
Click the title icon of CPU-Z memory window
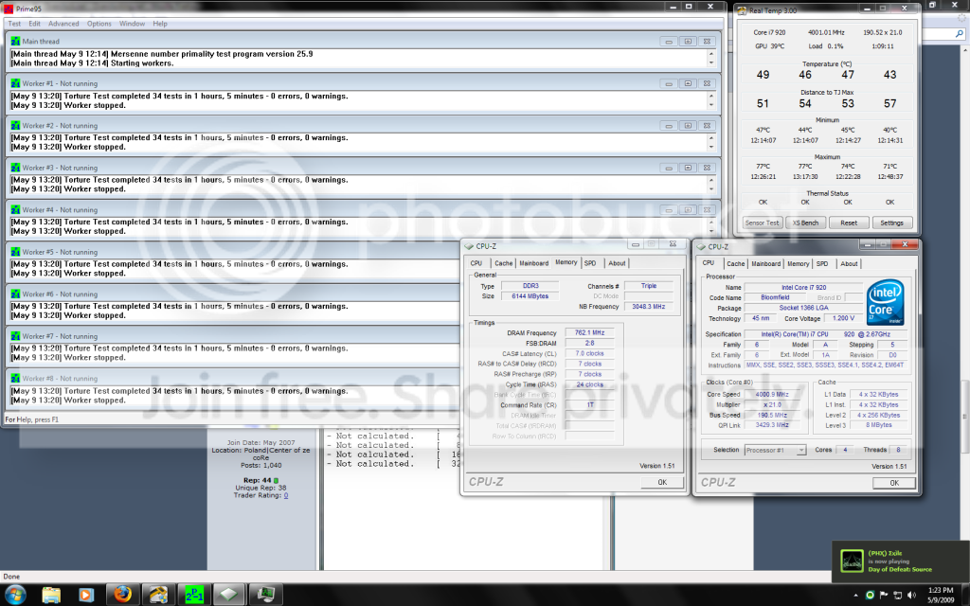coord(469,246)
